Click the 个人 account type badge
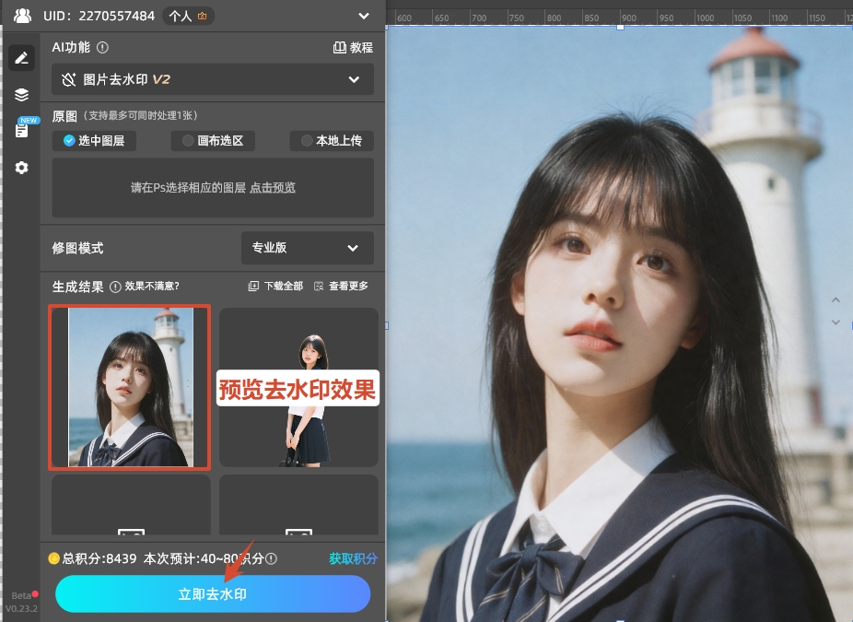This screenshot has height=622, width=853. [188, 16]
